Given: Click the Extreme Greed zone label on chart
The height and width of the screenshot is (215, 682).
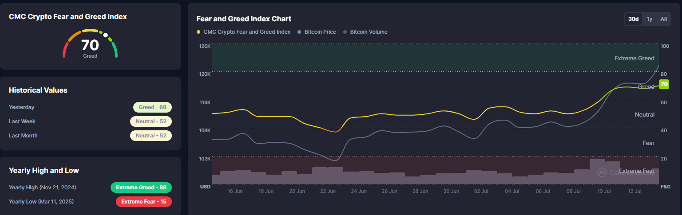Looking at the screenshot, I should click(634, 59).
